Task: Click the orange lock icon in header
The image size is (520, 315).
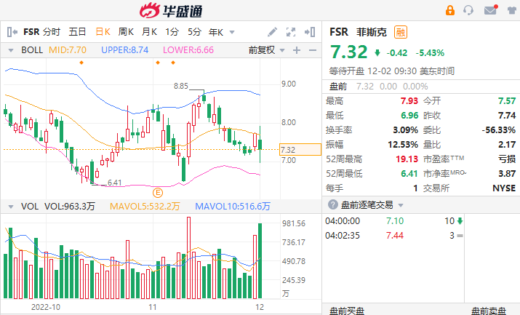Action: click(450, 10)
